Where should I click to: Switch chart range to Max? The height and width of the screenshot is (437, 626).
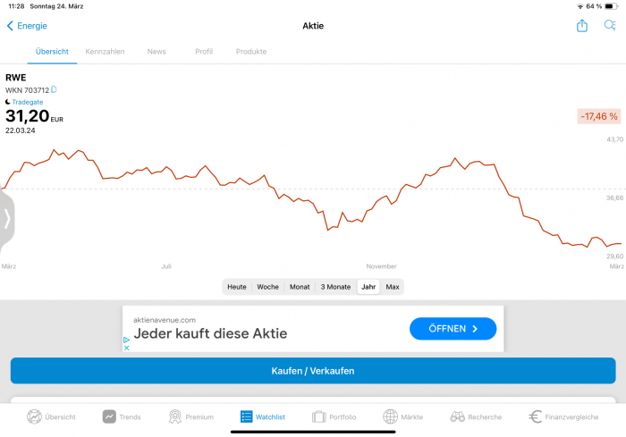[x=392, y=287]
